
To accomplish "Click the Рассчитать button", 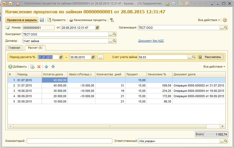I will 211,57.
